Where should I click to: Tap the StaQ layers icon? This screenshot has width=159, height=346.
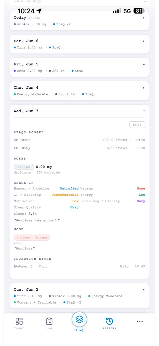pyautogui.click(x=79, y=320)
